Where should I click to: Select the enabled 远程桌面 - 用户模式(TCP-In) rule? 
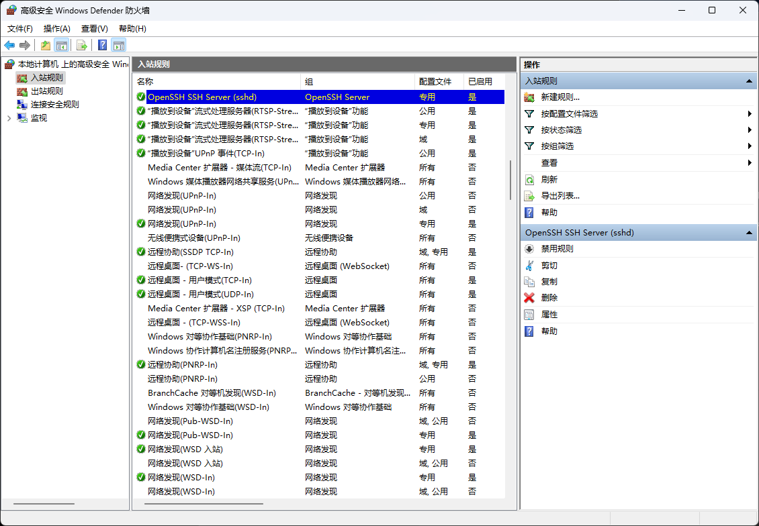199,280
